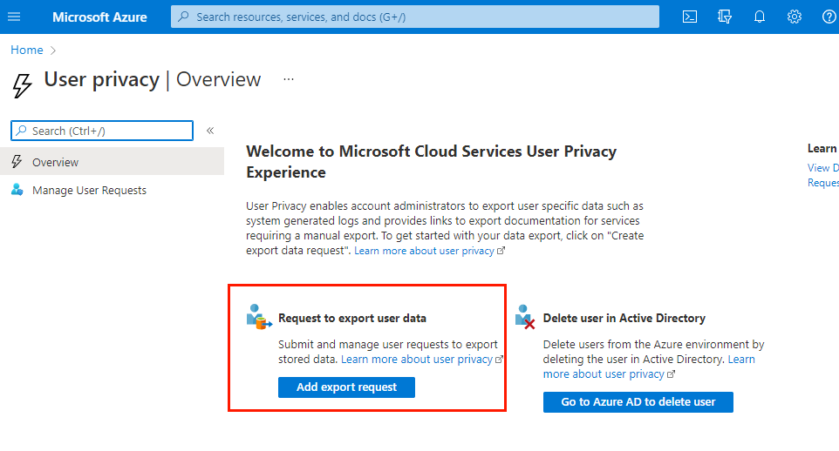Viewport: 839px width, 451px height.
Task: Click the magnifier icon in the top search bar
Action: tap(183, 17)
